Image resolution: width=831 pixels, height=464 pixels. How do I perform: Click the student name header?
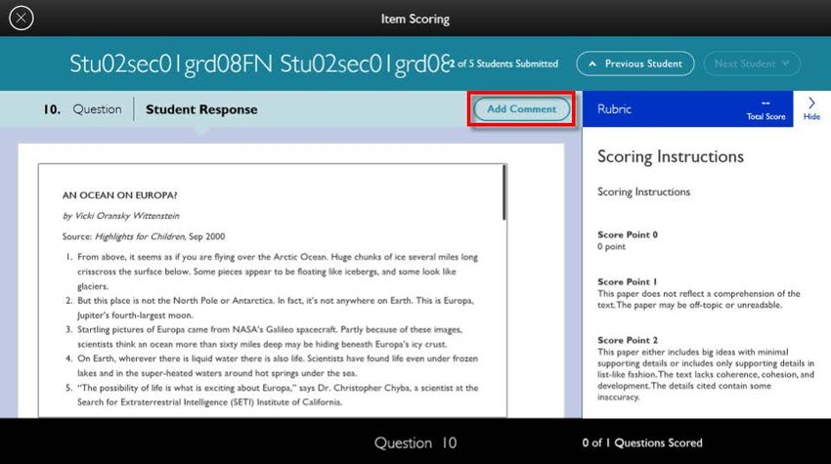coord(260,63)
